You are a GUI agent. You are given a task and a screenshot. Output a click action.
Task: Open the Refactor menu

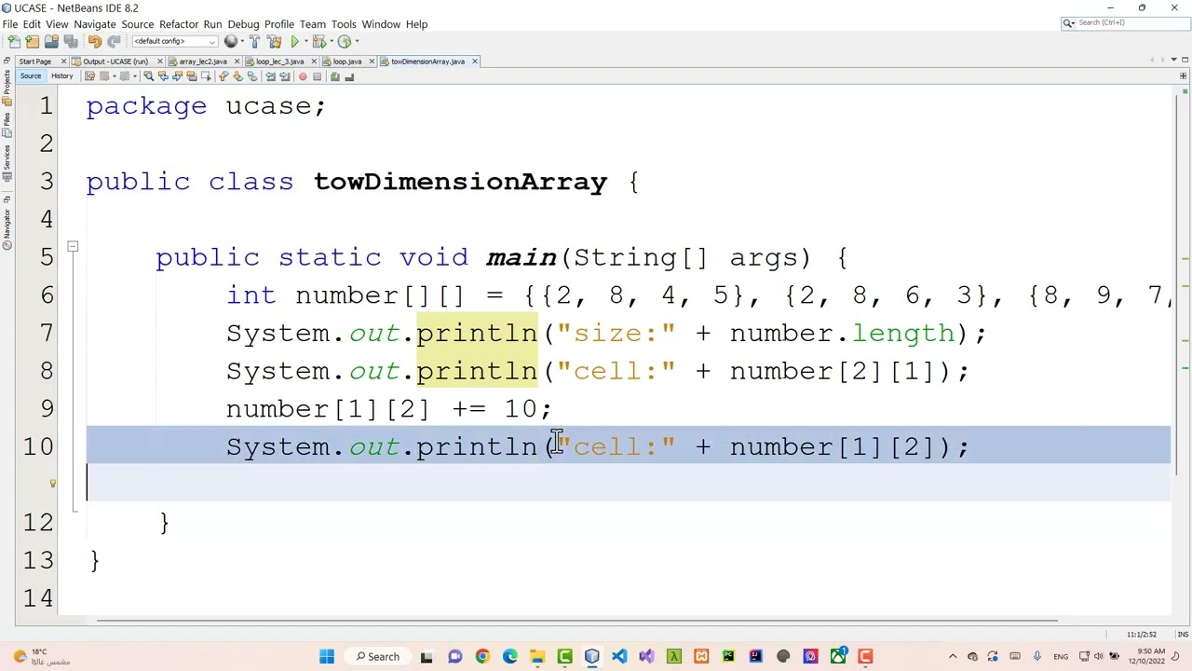(x=179, y=24)
